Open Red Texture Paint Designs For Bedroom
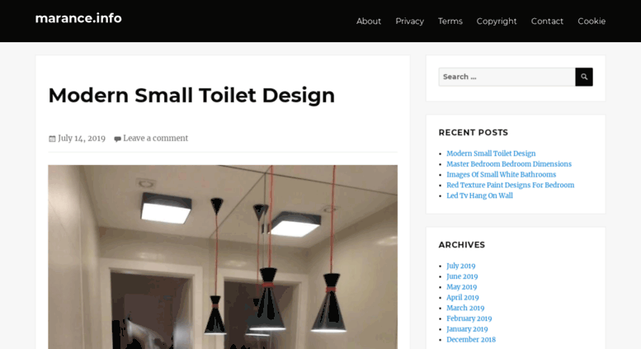Screen dimensions: 641x349 click(510, 185)
